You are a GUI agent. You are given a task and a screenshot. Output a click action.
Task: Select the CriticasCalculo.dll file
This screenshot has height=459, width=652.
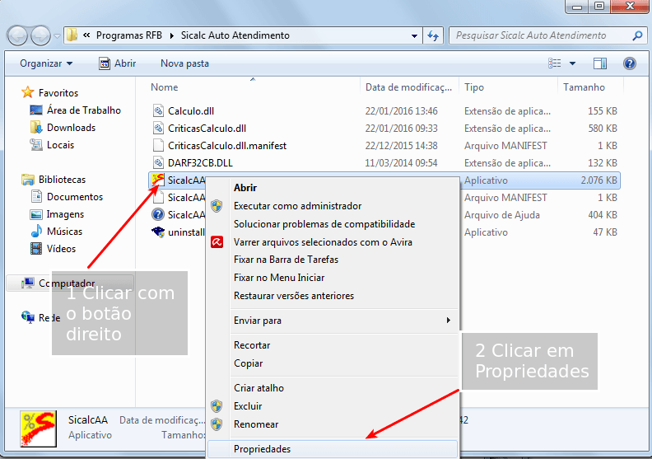[207, 129]
